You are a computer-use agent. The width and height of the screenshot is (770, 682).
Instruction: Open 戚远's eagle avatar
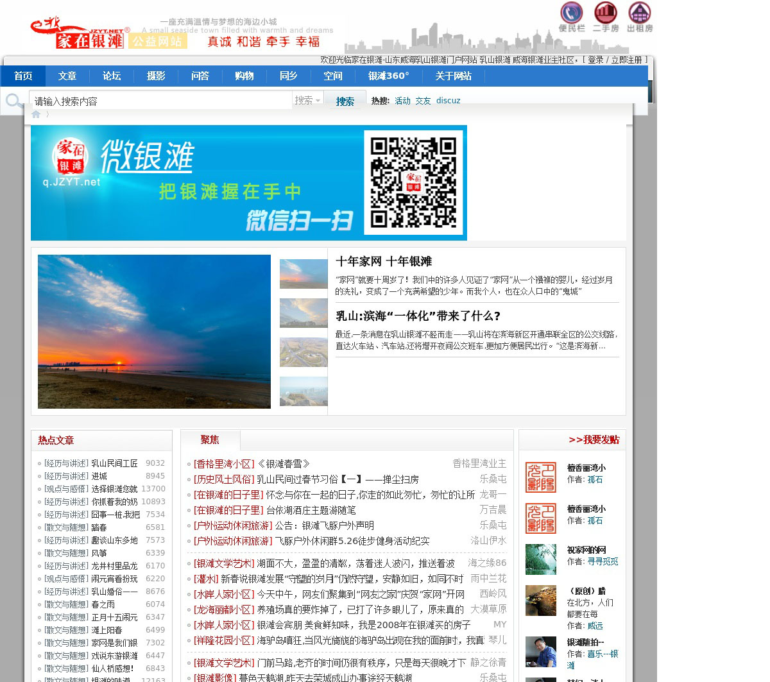(540, 601)
